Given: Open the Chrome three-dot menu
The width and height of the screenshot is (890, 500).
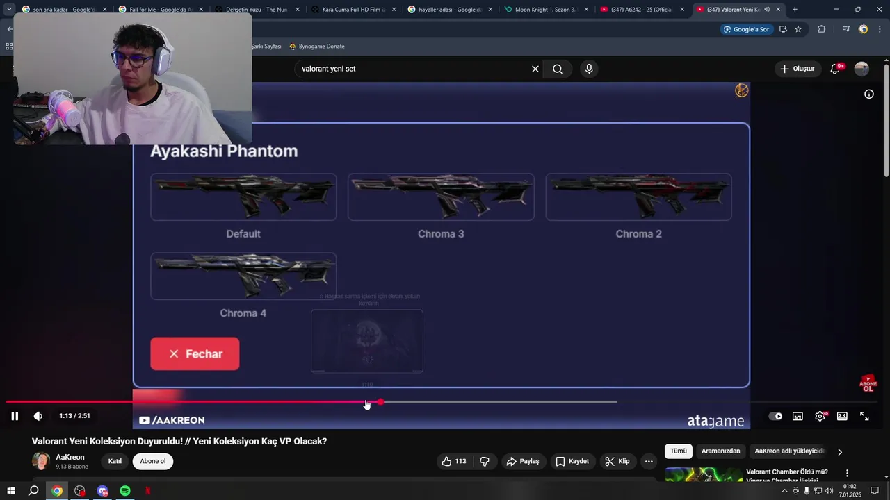Looking at the screenshot, I should (x=880, y=29).
